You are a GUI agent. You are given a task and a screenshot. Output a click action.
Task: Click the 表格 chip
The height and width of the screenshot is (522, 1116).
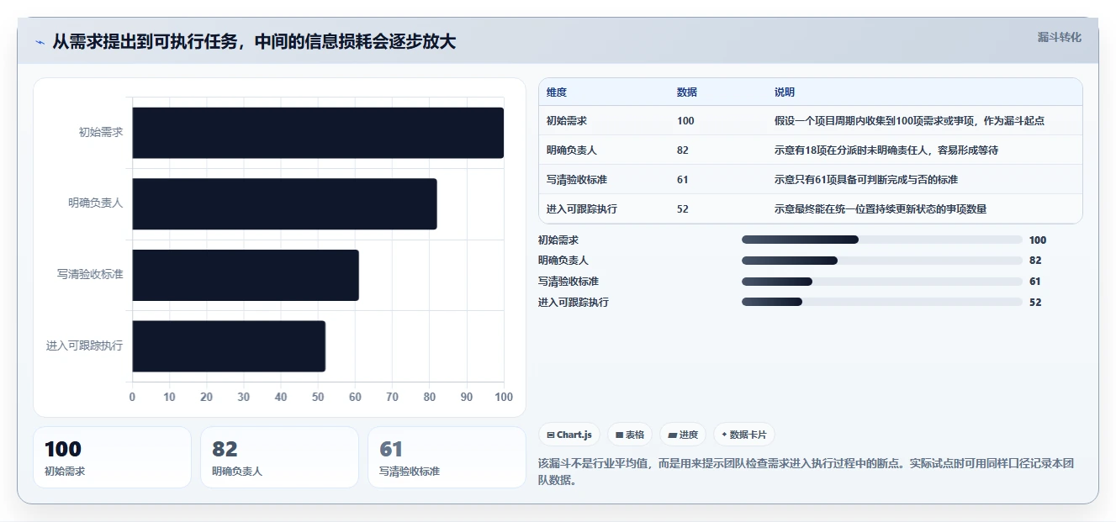point(630,435)
